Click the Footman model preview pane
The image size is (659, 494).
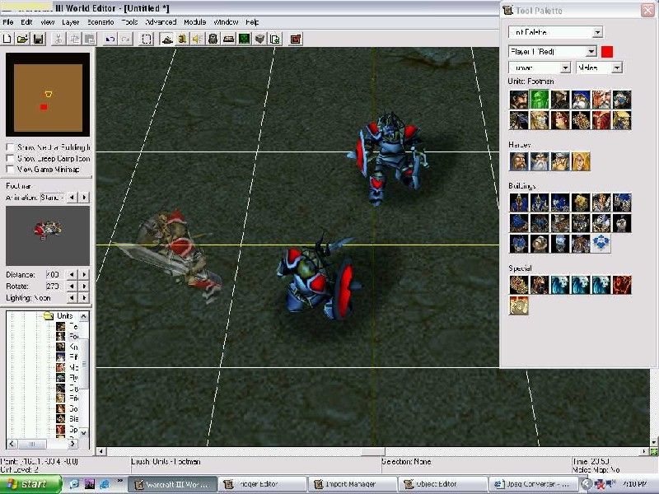48,235
